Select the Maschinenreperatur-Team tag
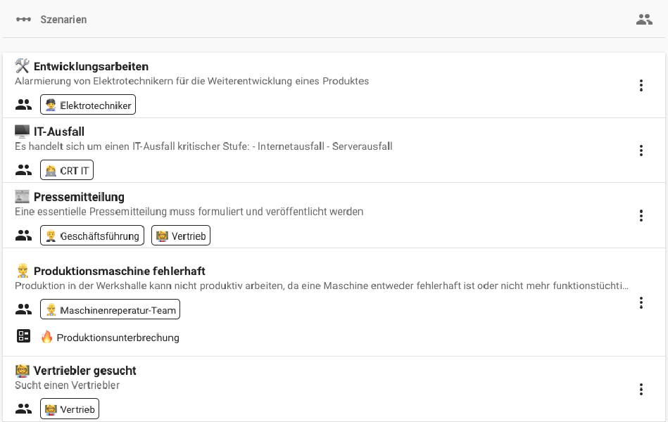 coord(110,309)
